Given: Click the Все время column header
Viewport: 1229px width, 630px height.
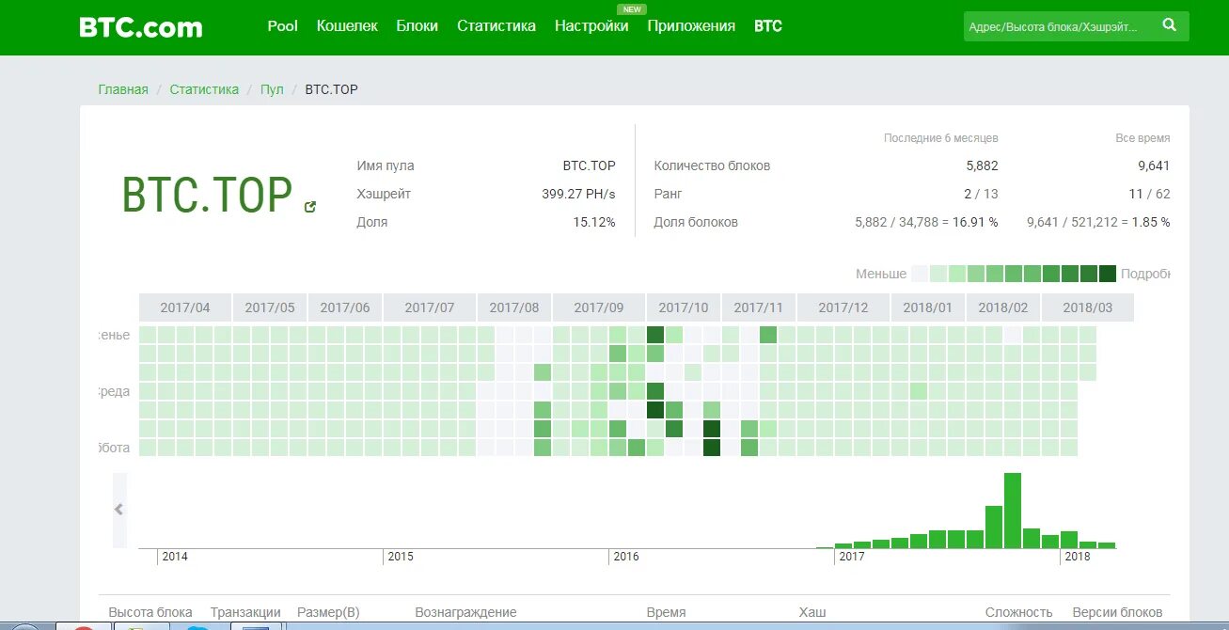Looking at the screenshot, I should (1143, 138).
